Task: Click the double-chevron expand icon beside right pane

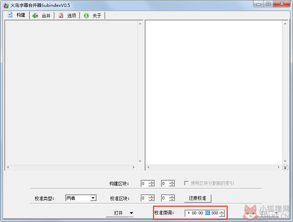Action: (x=285, y=167)
